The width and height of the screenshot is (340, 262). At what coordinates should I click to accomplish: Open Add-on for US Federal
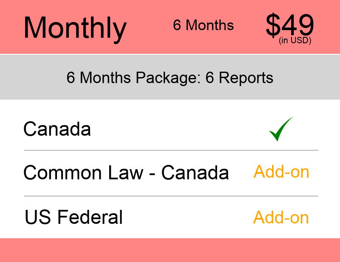coord(281,217)
